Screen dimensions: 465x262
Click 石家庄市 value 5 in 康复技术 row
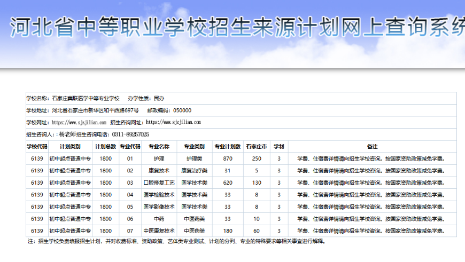[x=257, y=171]
